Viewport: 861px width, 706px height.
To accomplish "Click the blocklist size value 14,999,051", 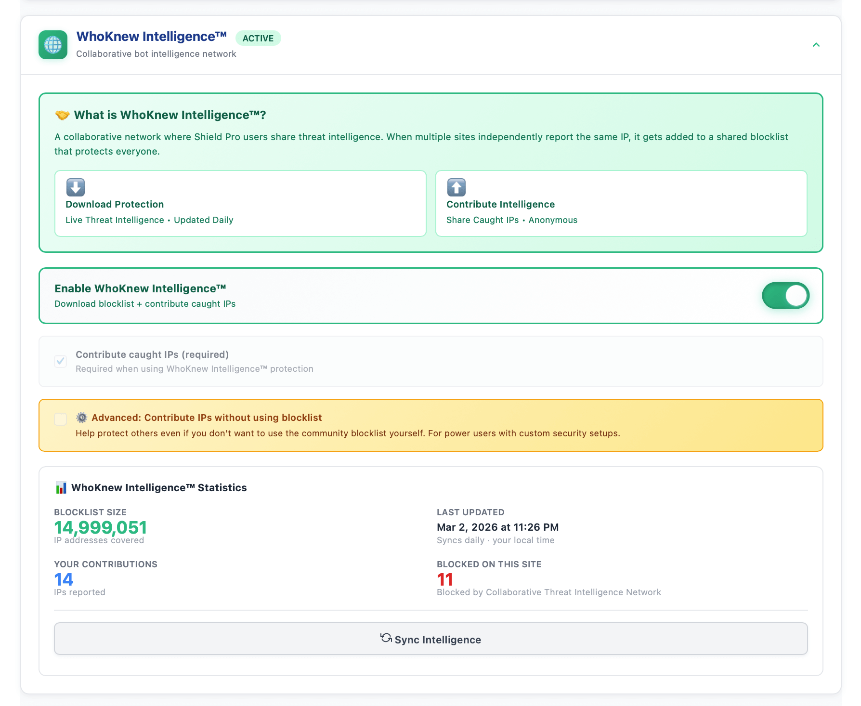I will tap(100, 527).
